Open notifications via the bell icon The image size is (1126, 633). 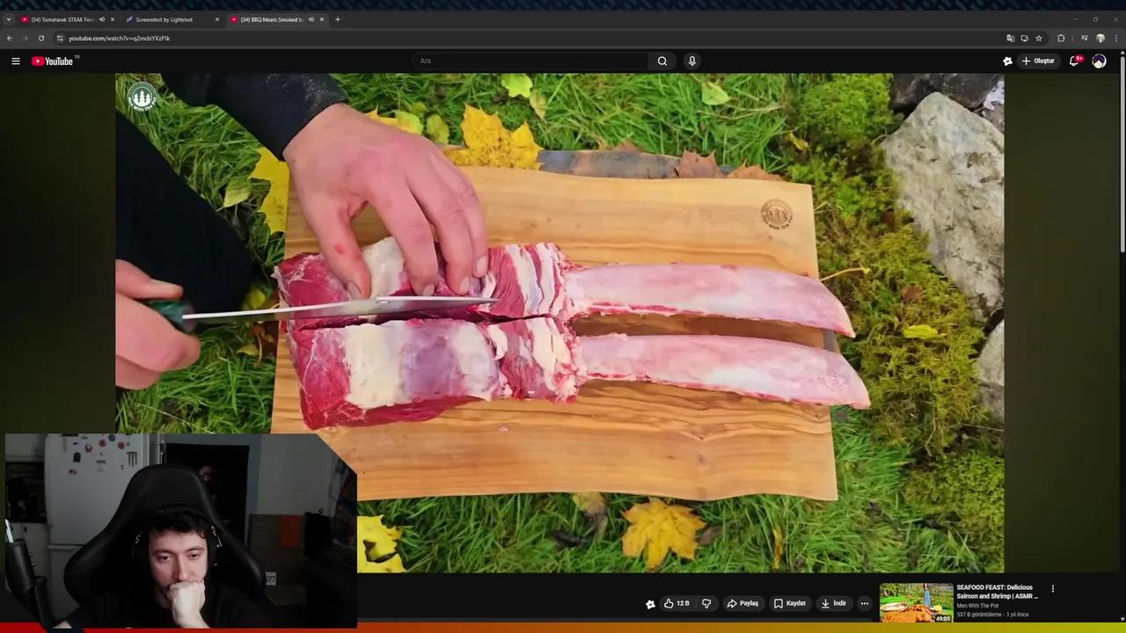point(1074,61)
